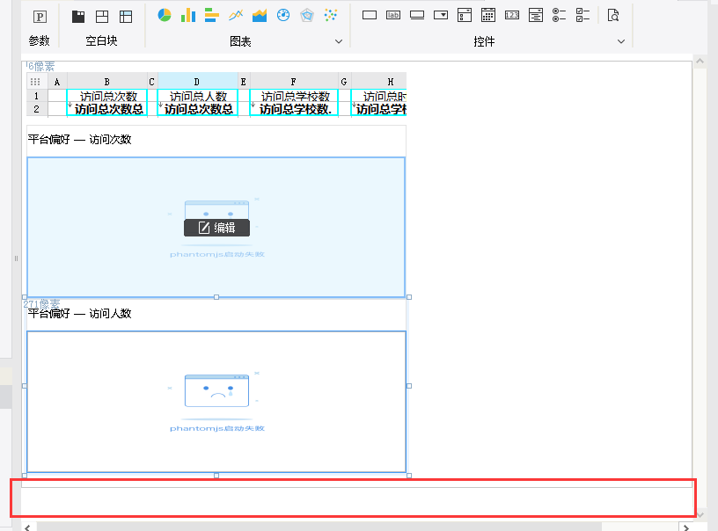Select the column chart icon
The width and height of the screenshot is (718, 531).
click(x=188, y=15)
